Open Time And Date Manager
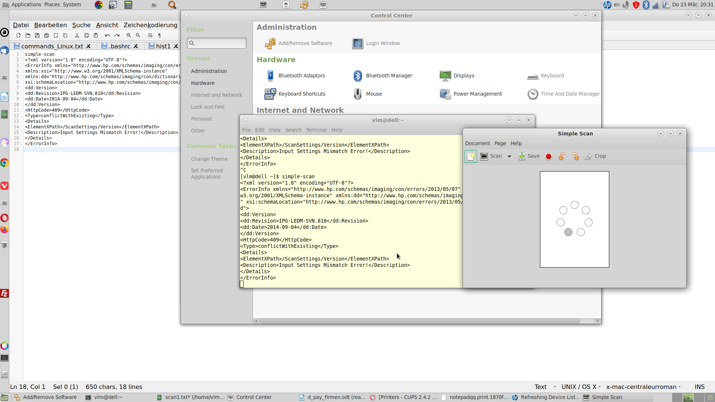The image size is (715, 402). click(x=563, y=94)
